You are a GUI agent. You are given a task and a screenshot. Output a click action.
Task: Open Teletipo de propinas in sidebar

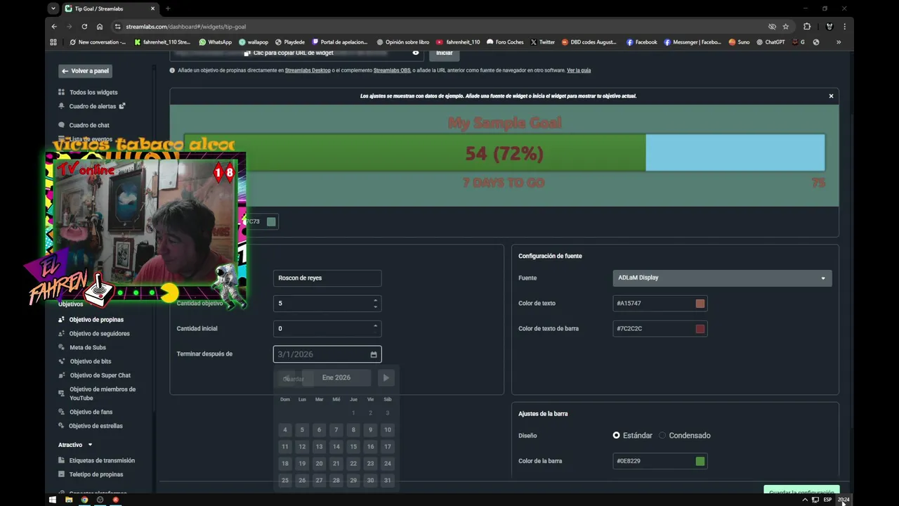point(96,474)
